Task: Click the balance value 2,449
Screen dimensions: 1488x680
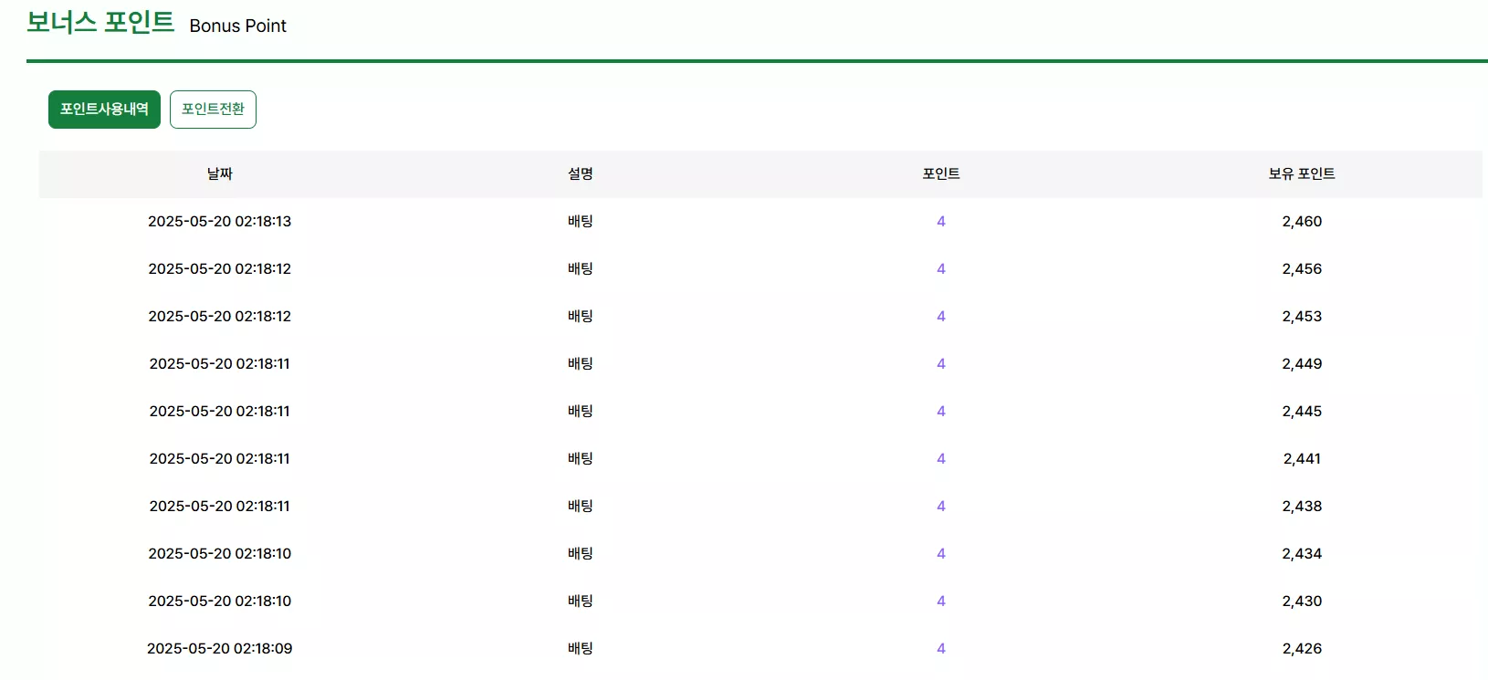Action: pos(1302,363)
